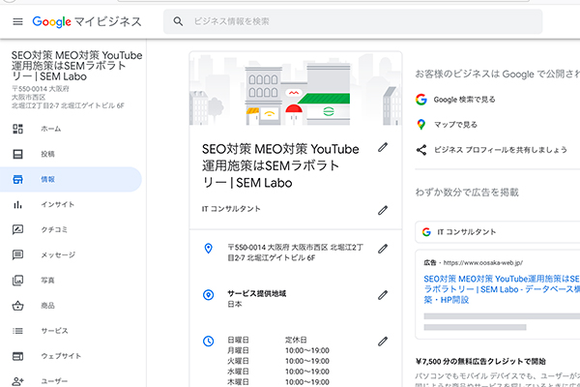
Task: Open the hamburger main menu
Action: (17, 22)
